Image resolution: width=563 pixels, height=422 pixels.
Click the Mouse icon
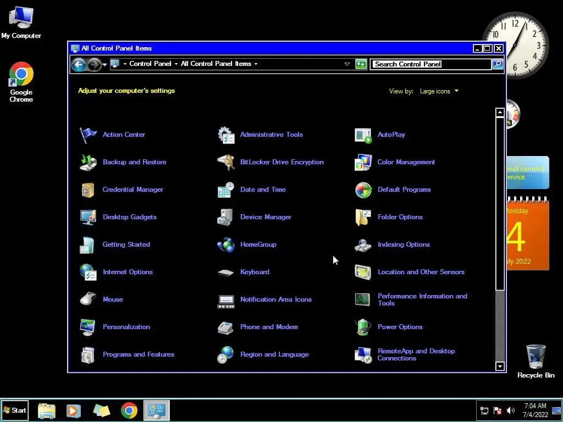(88, 299)
